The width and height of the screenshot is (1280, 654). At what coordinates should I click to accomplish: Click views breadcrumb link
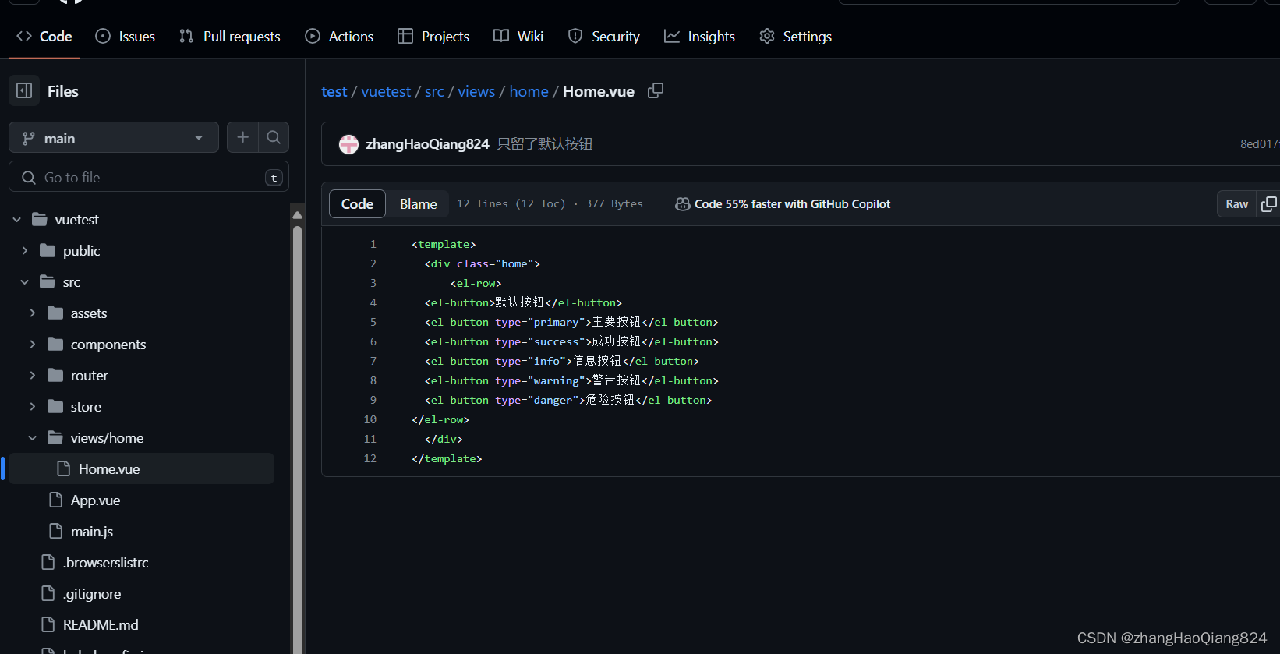476,91
